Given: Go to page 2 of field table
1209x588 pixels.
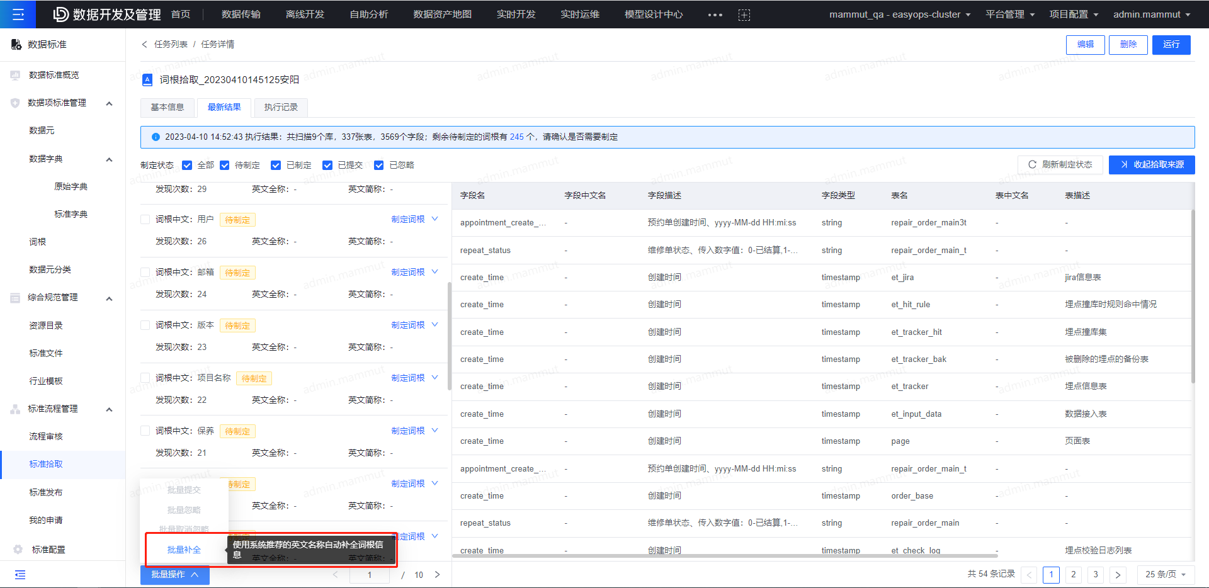Looking at the screenshot, I should 1074,575.
